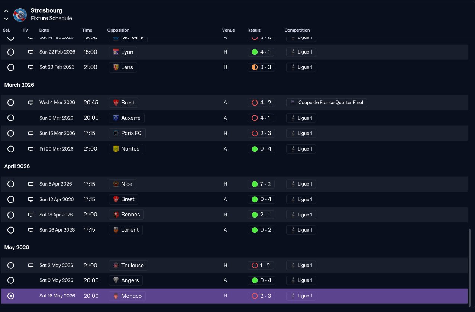Click the up chevron beside Strasbourg
This screenshot has width=475, height=312.
point(6,11)
